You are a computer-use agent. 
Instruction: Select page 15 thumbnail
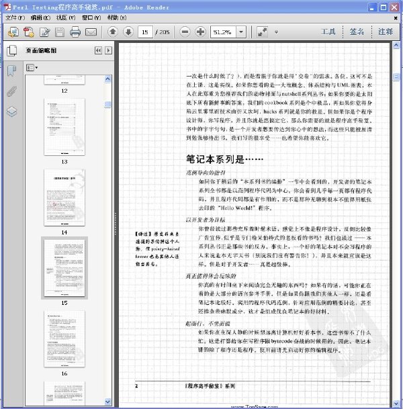(64, 268)
